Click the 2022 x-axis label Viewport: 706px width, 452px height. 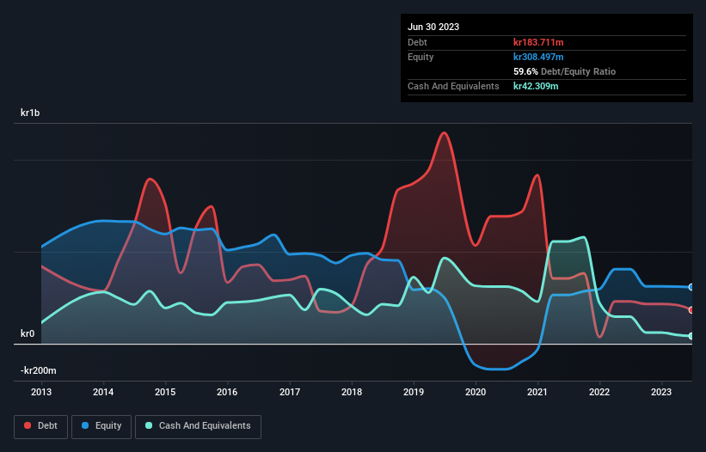click(x=599, y=392)
